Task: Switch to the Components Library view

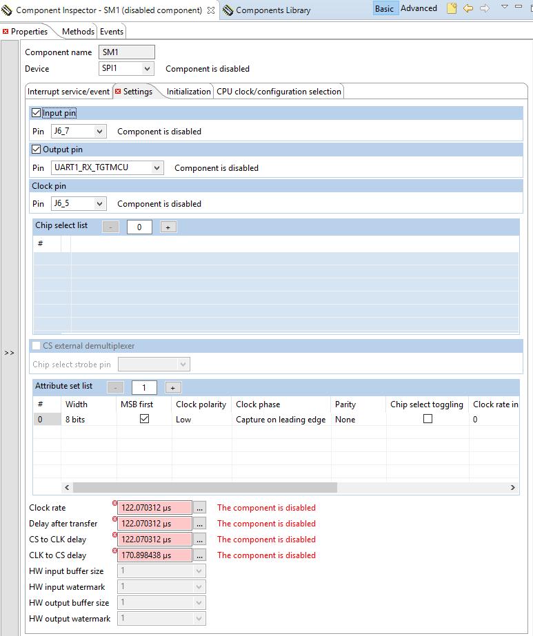Action: coord(273,10)
